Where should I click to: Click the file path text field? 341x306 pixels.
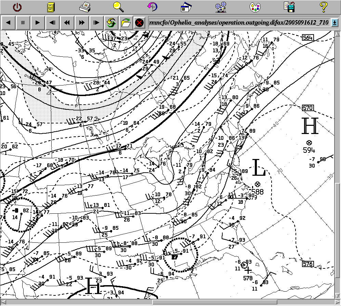point(239,23)
